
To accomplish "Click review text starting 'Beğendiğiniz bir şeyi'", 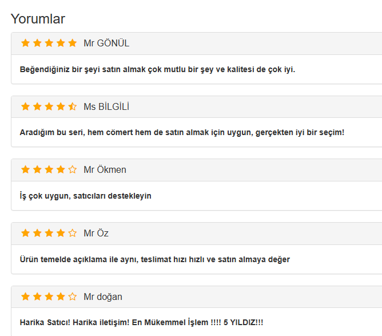I will pos(157,69).
